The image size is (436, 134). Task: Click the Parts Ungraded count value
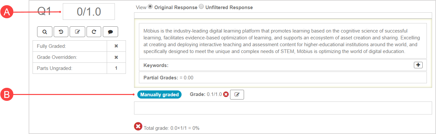[x=116, y=68]
